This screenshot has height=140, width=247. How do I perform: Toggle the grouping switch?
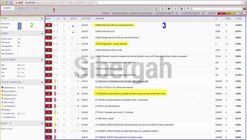coord(20,28)
